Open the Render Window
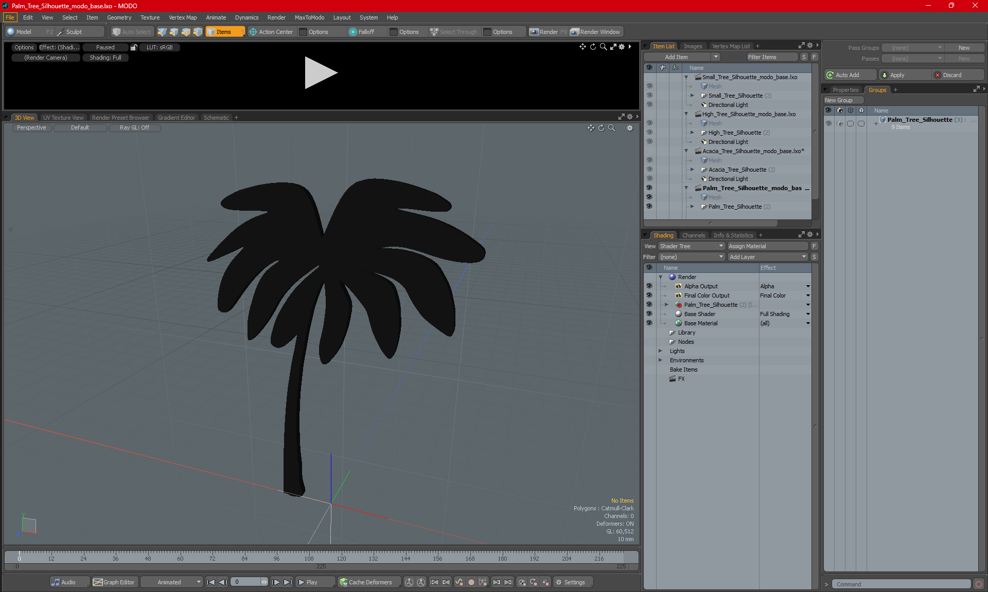The height and width of the screenshot is (592, 988). coord(596,32)
